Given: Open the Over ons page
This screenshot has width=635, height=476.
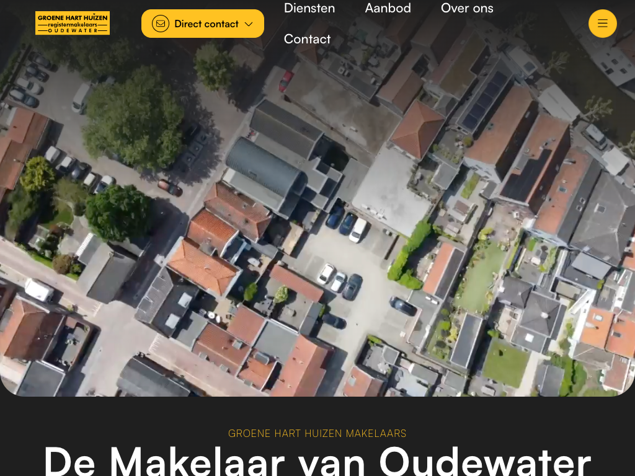Looking at the screenshot, I should (x=467, y=8).
